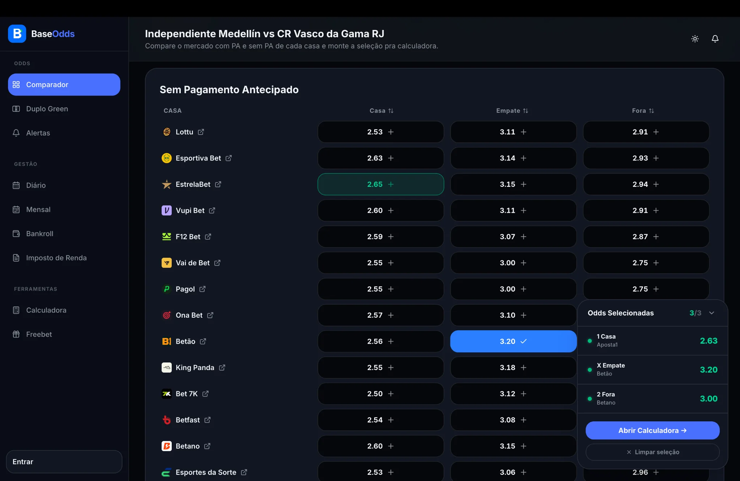Screen dimensions: 740x481
Task: Click the Betano orange logo
Action: (167, 446)
